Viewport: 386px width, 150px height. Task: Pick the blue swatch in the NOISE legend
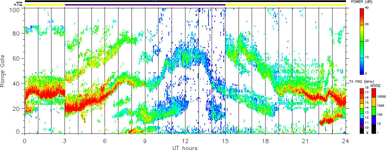[x=373, y=120]
